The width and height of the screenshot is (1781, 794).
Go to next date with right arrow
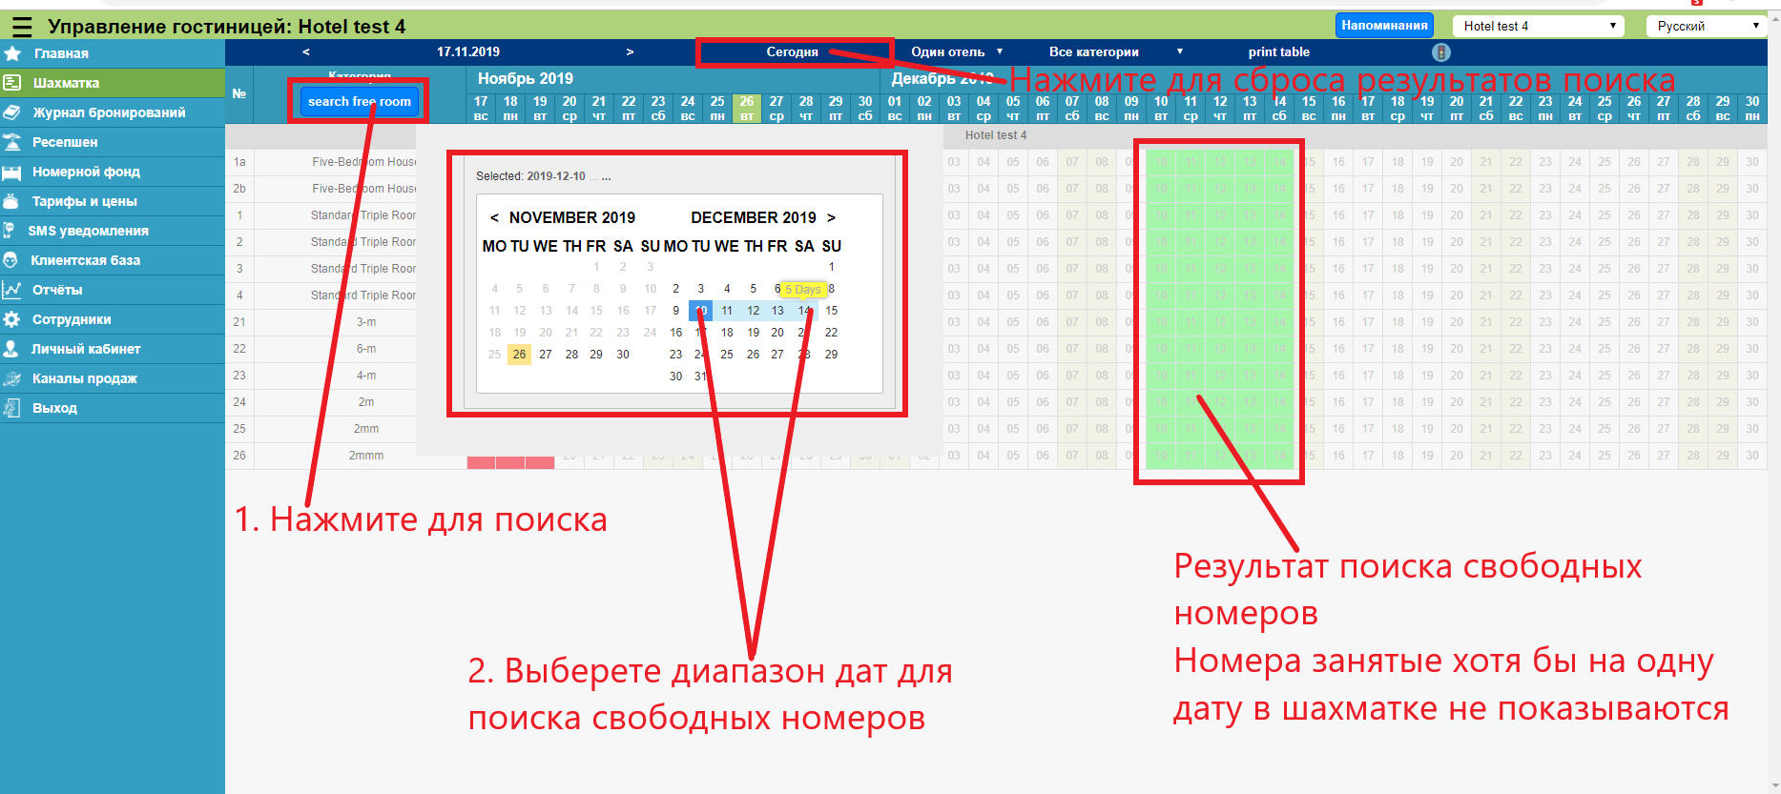(x=630, y=51)
